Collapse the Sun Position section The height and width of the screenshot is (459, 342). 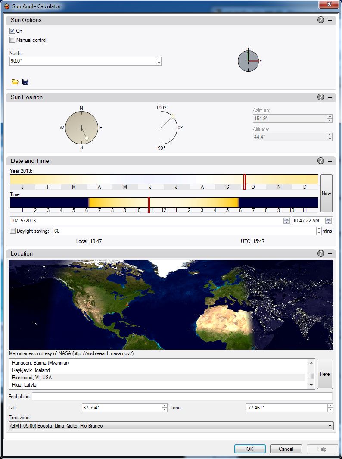pyautogui.click(x=330, y=97)
